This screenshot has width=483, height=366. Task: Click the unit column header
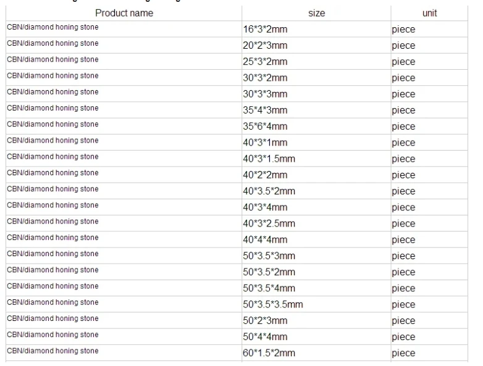point(429,13)
